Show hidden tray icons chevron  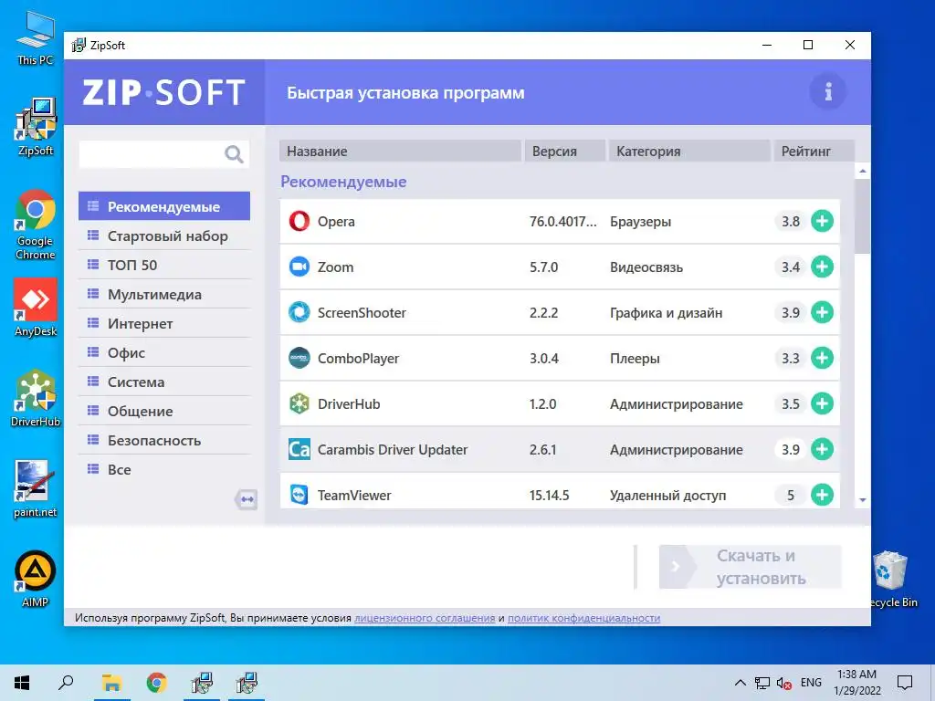click(740, 683)
